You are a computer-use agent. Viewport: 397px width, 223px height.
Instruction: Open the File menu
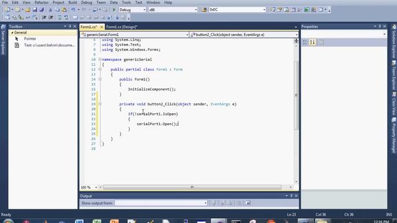coord(5,2)
